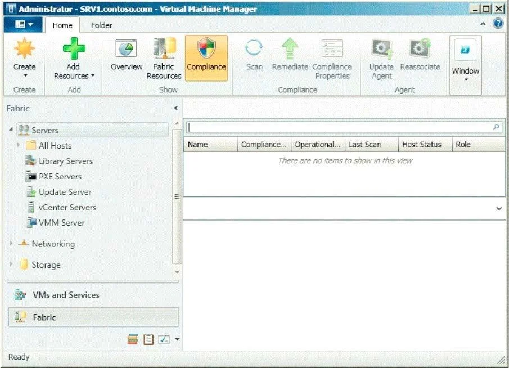Sort by the Name column
Screen dimensions: 509x368
[x=211, y=145]
